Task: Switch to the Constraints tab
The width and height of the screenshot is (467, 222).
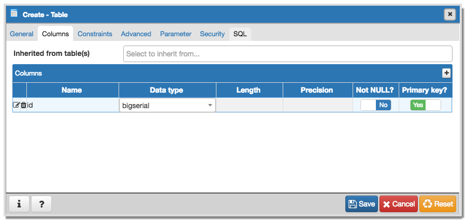Action: [x=95, y=34]
